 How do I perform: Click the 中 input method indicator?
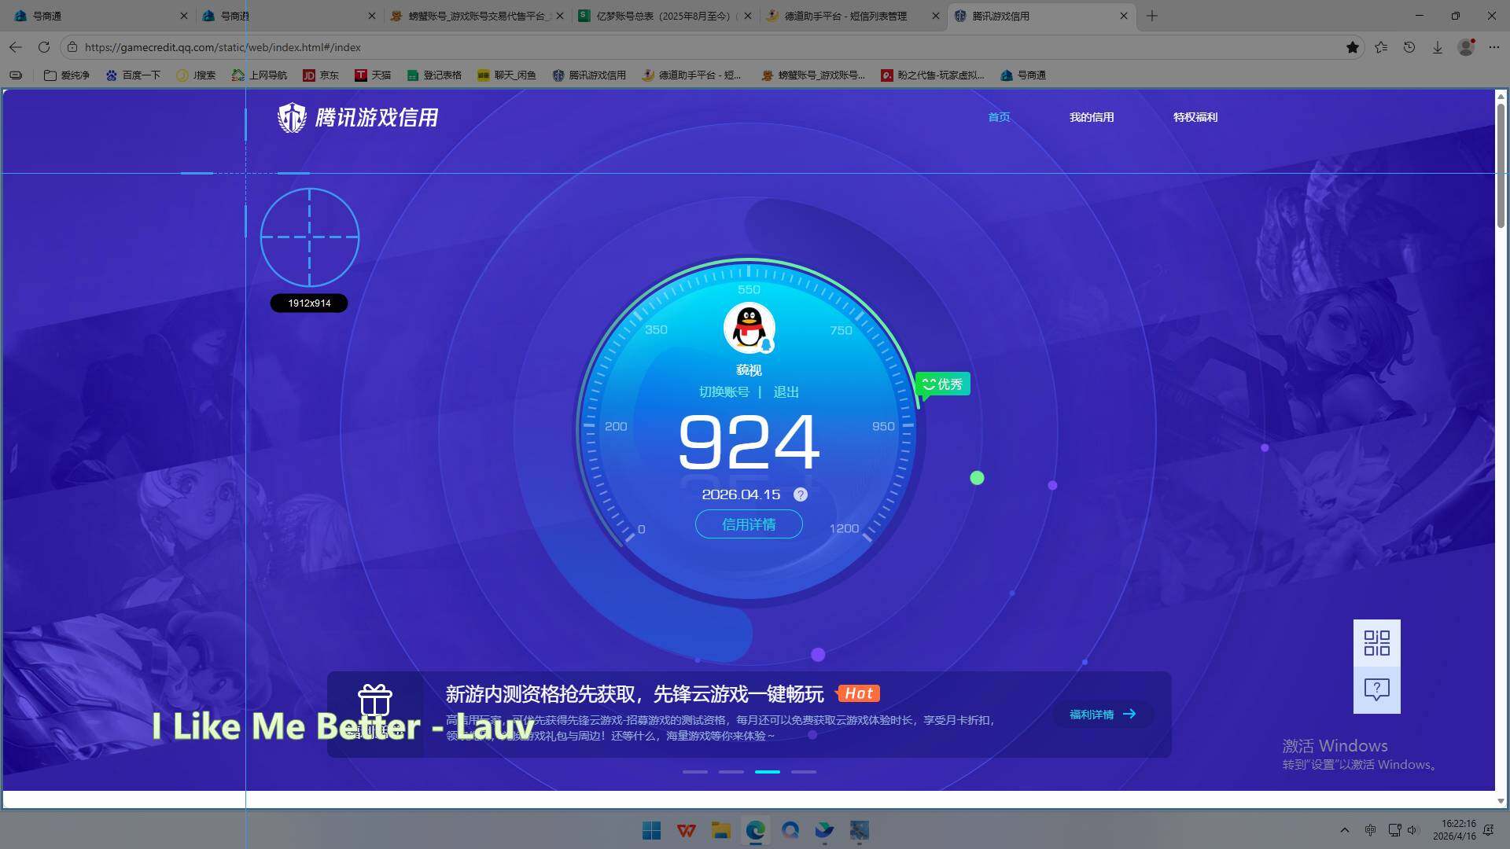tap(1370, 830)
